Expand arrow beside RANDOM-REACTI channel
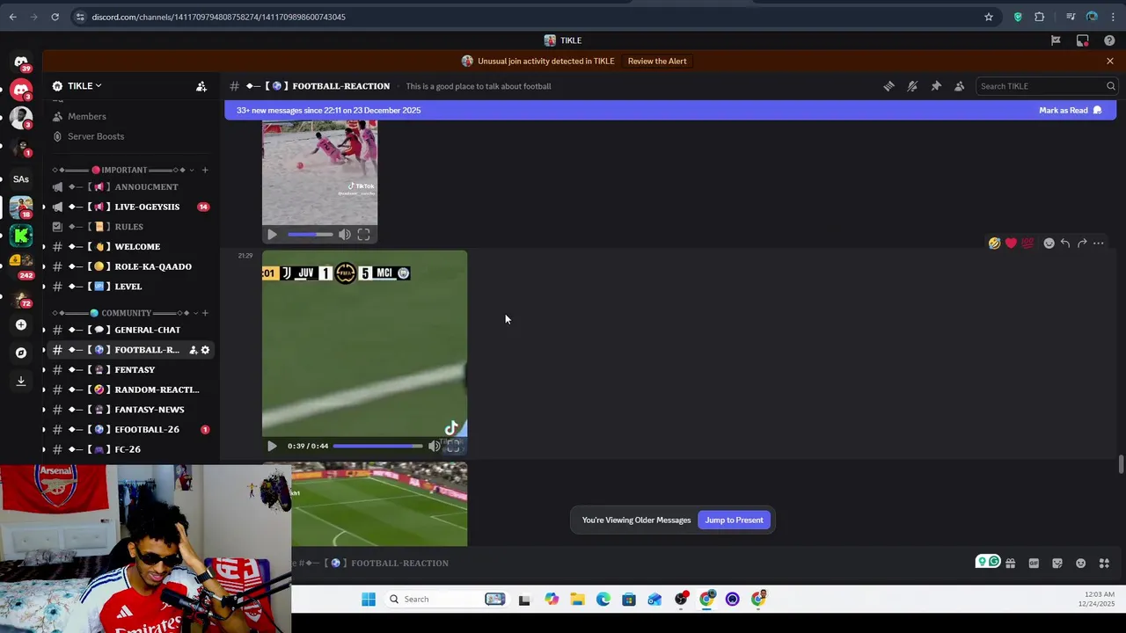This screenshot has width=1126, height=633. (44, 389)
